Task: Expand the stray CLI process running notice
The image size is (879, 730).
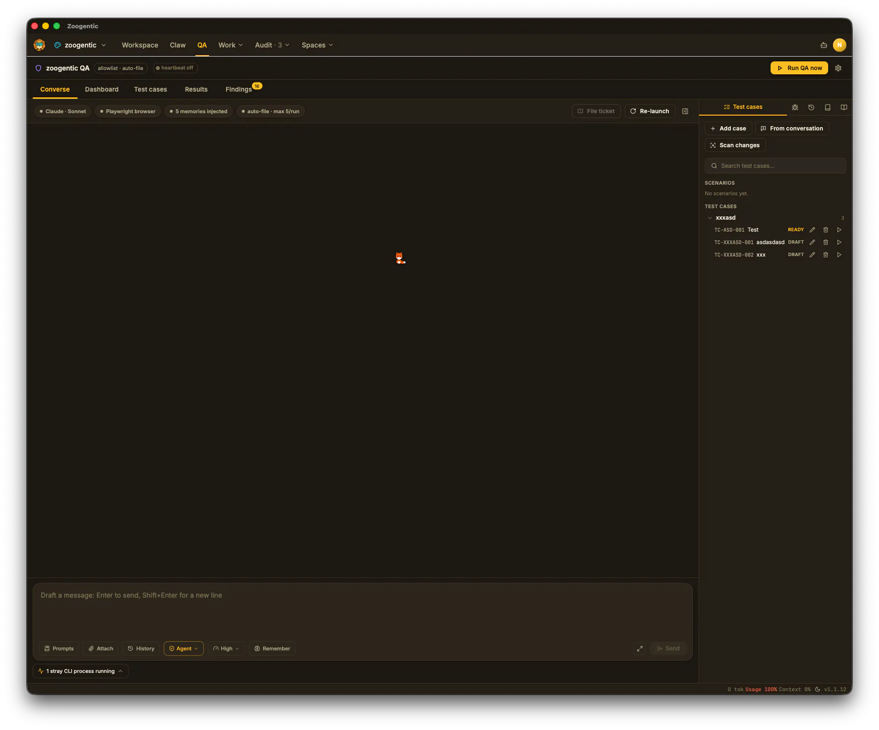Action: pos(81,671)
